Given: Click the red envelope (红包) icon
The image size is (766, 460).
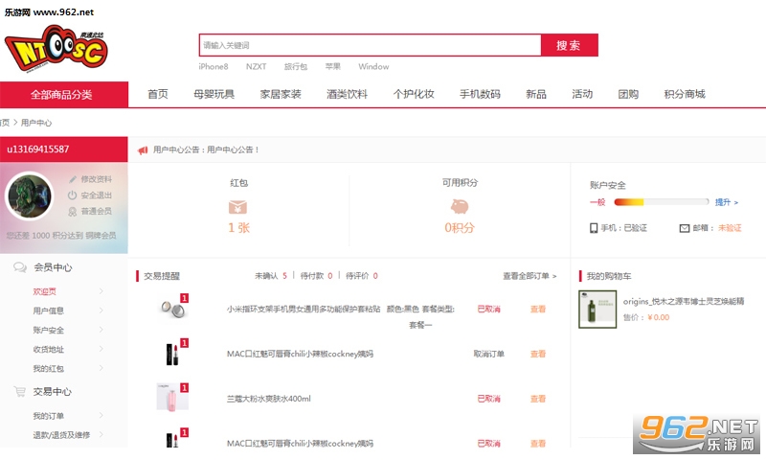Looking at the screenshot, I should [x=238, y=206].
